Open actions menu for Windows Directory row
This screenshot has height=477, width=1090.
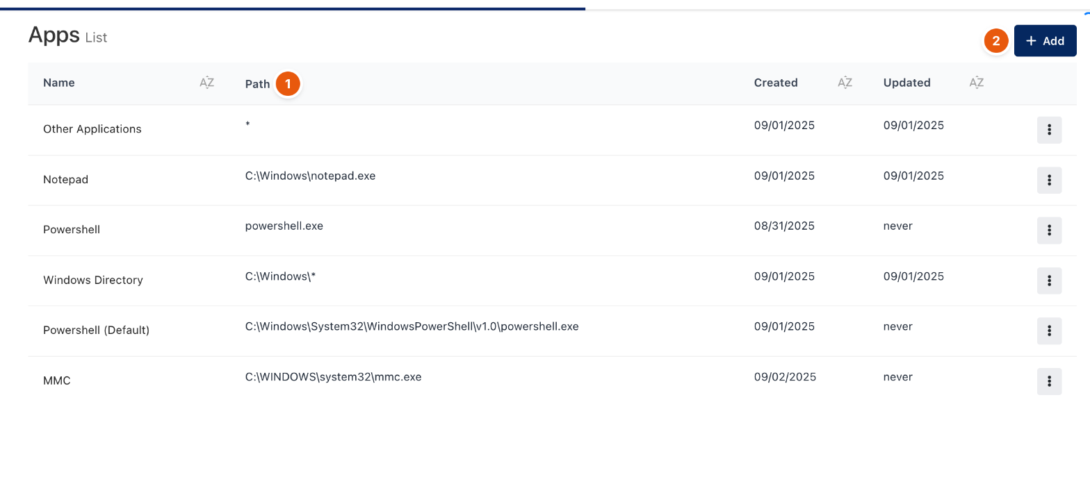[1049, 281]
